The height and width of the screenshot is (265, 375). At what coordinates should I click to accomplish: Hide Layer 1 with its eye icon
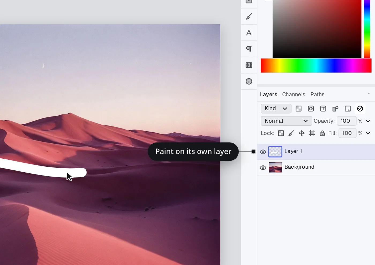263,152
